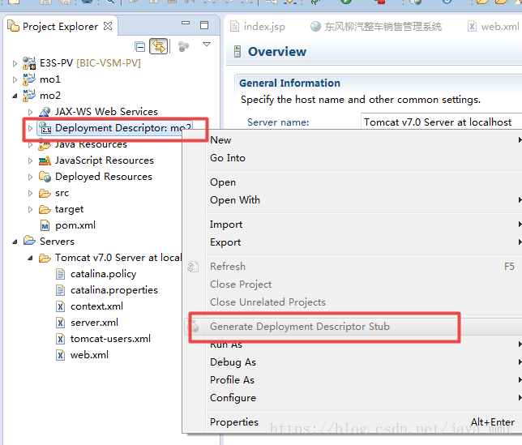Click the Server name input field
The height and width of the screenshot is (445, 522).
(441, 122)
